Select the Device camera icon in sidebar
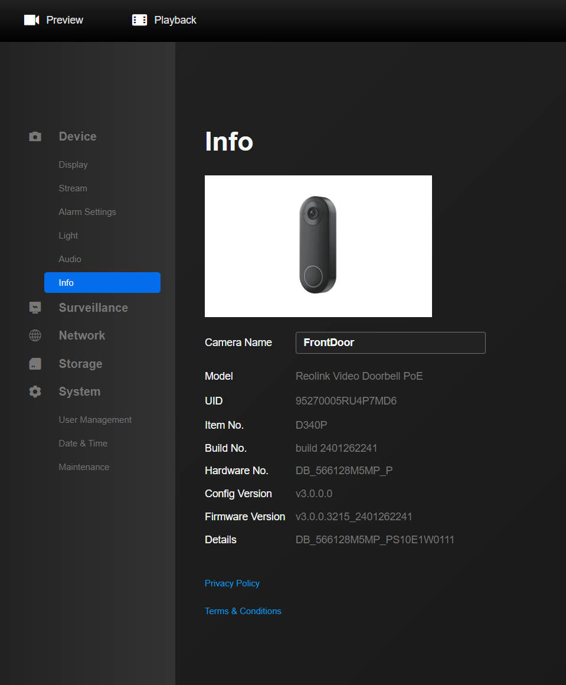This screenshot has width=566, height=685. pos(35,136)
